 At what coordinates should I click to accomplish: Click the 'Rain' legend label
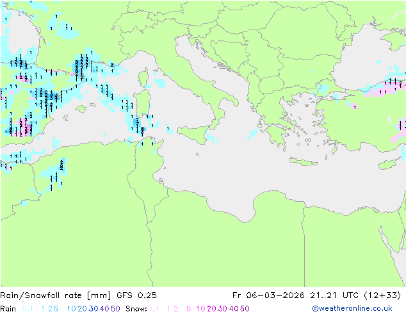point(8,309)
